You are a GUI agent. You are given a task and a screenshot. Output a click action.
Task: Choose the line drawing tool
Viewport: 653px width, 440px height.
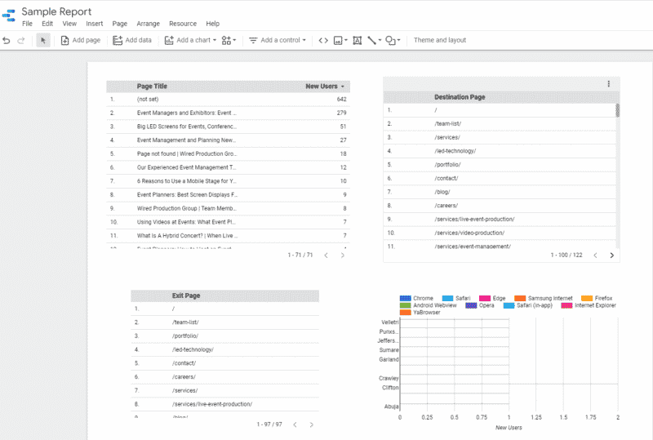(374, 41)
